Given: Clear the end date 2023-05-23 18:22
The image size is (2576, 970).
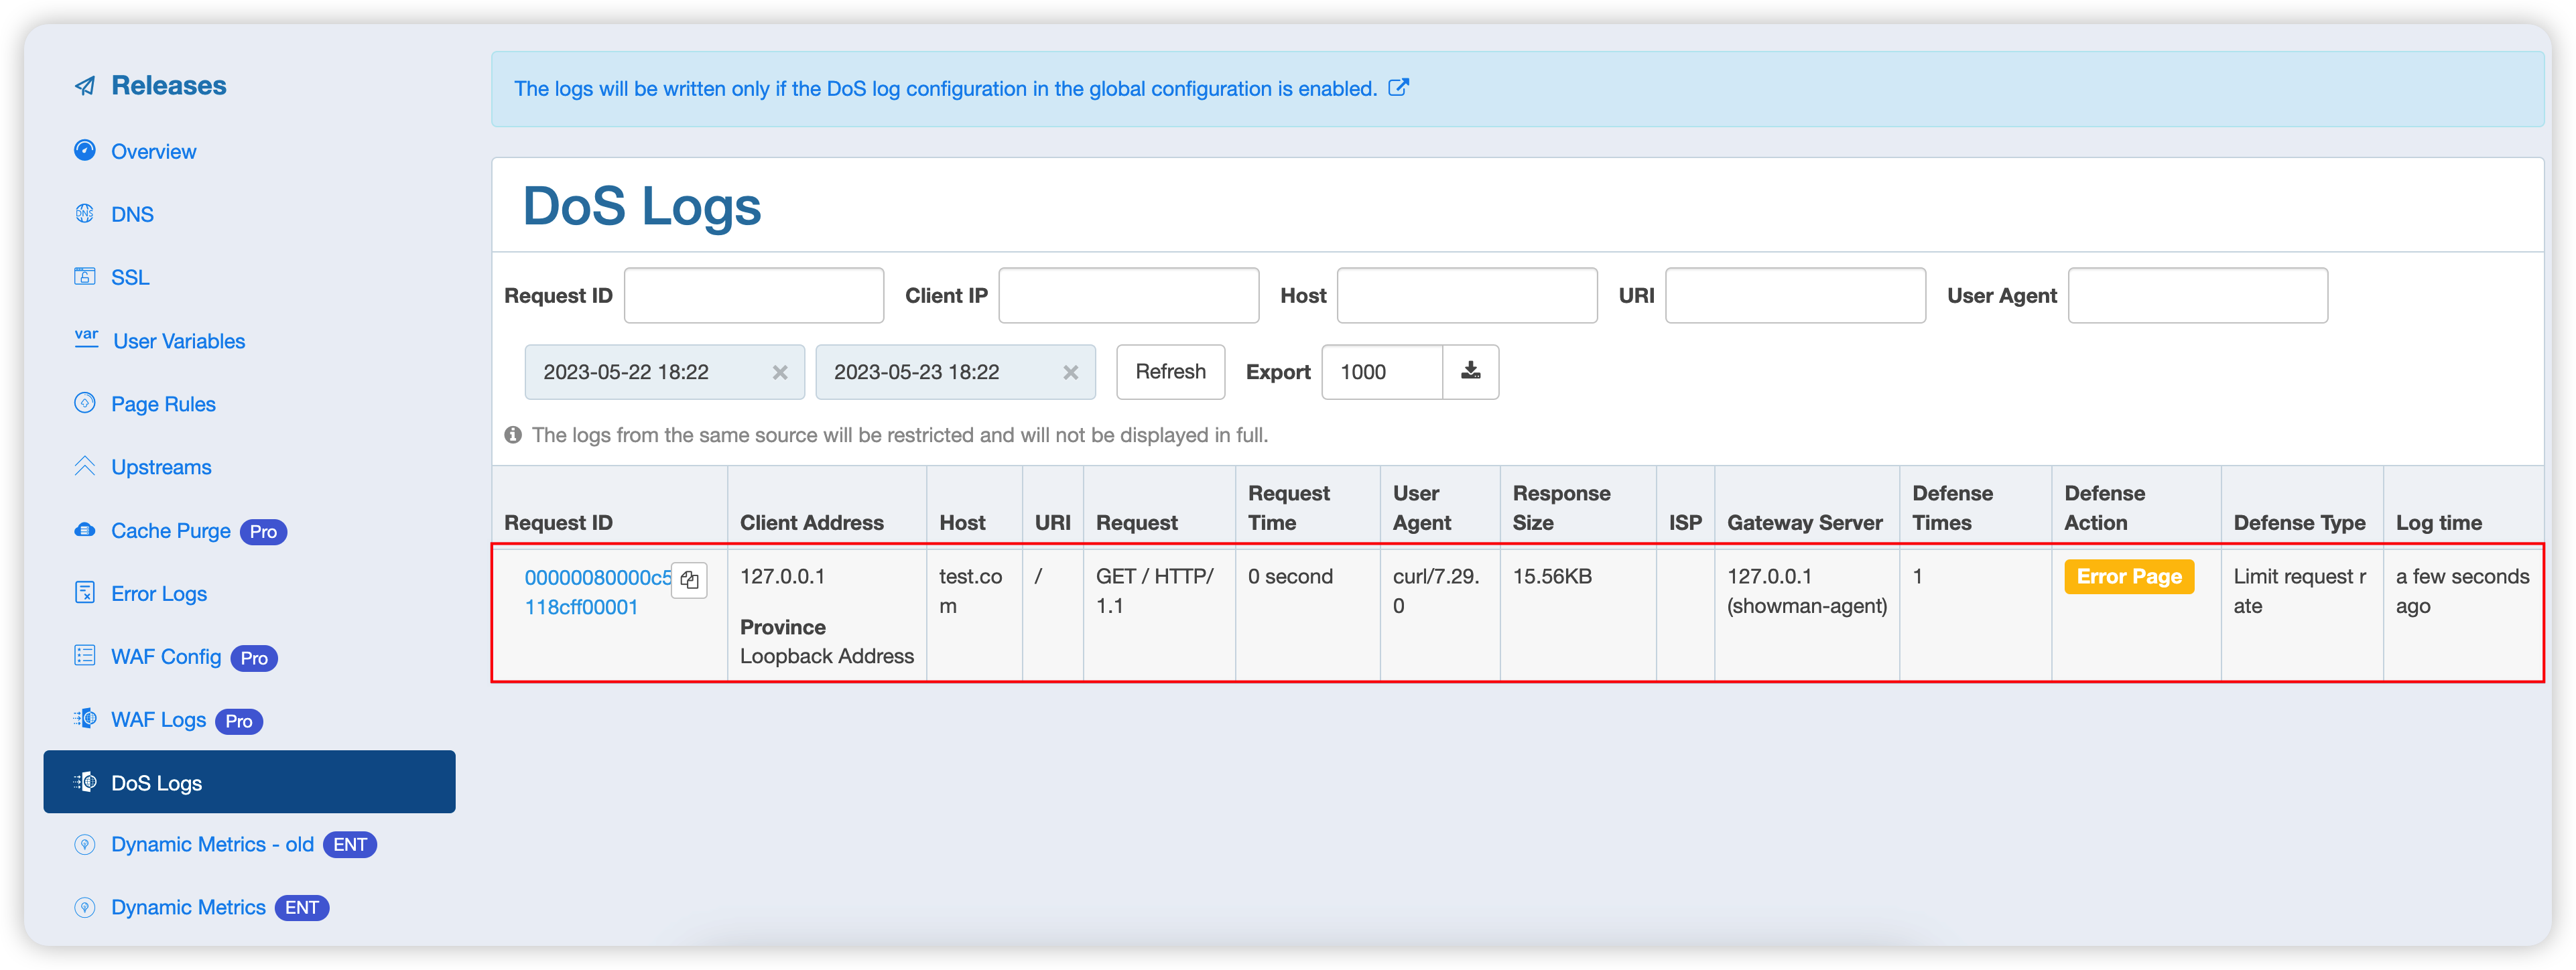Looking at the screenshot, I should (x=1071, y=372).
